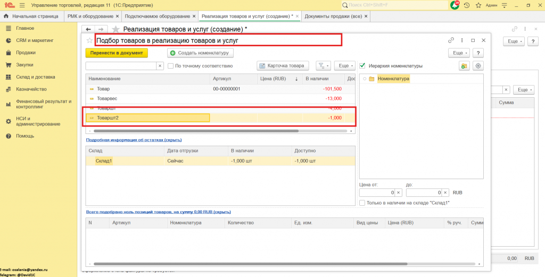The height and width of the screenshot is (277, 545).
Task: Open 'Еще' menu in dialog top right
Action: tap(459, 53)
